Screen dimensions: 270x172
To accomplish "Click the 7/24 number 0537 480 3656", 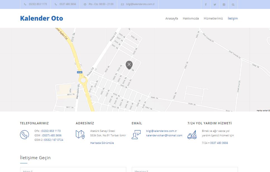I will click(219, 143).
